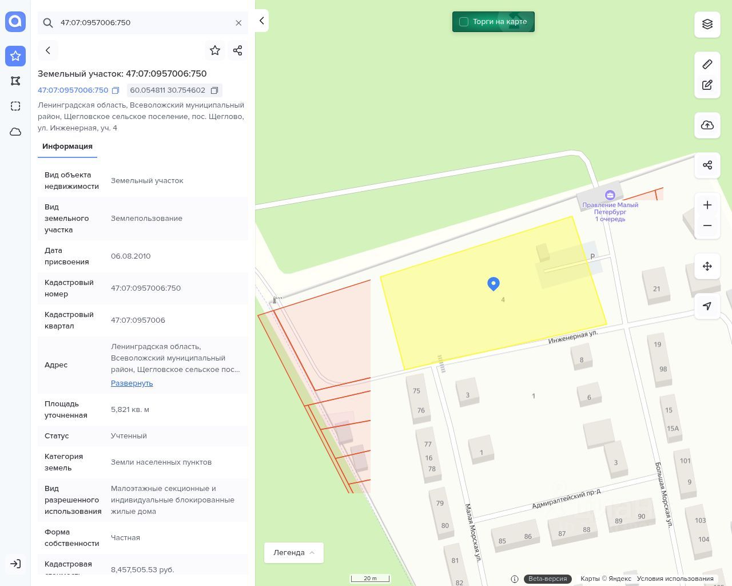Click area value '5,821 кв. м'
The image size is (732, 586).
click(x=130, y=410)
